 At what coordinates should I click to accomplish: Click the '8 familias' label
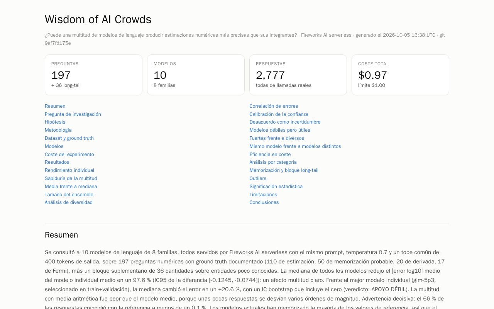coord(164,85)
